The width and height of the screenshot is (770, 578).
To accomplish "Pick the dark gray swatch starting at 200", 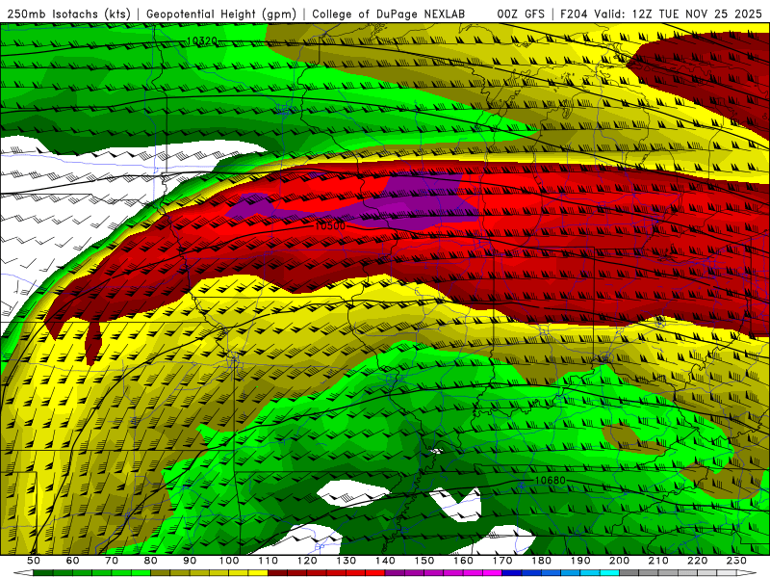I will [629, 572].
